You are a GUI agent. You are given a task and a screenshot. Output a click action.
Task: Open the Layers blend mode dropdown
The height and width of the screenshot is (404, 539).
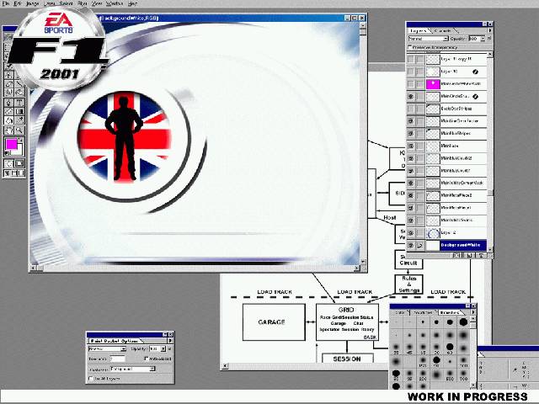point(428,39)
